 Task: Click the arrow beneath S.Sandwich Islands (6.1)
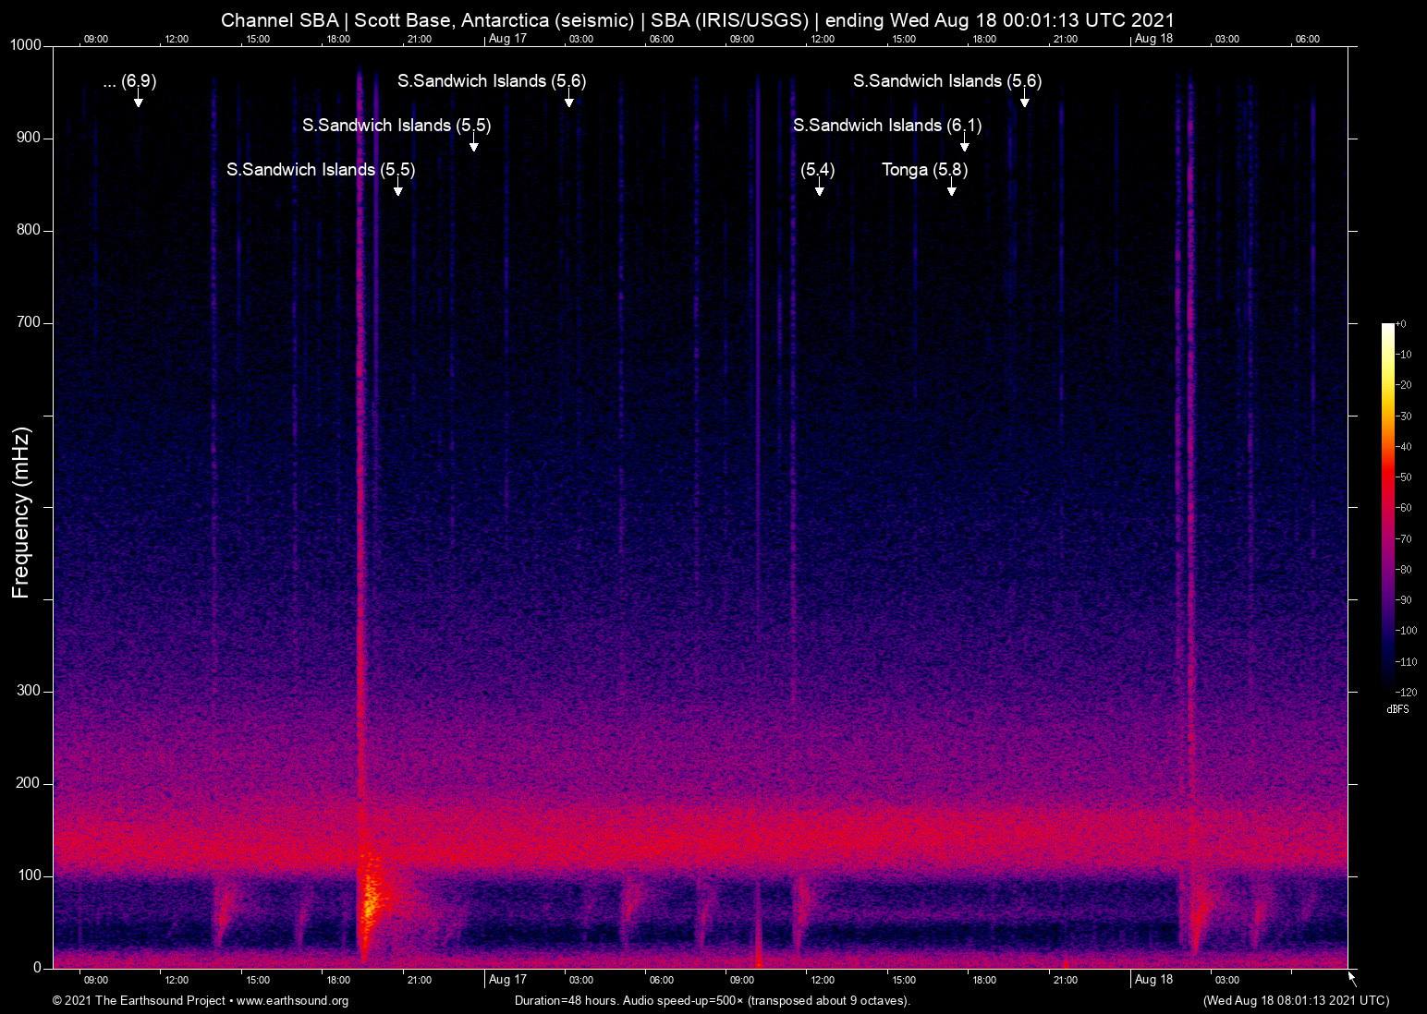pyautogui.click(x=964, y=144)
